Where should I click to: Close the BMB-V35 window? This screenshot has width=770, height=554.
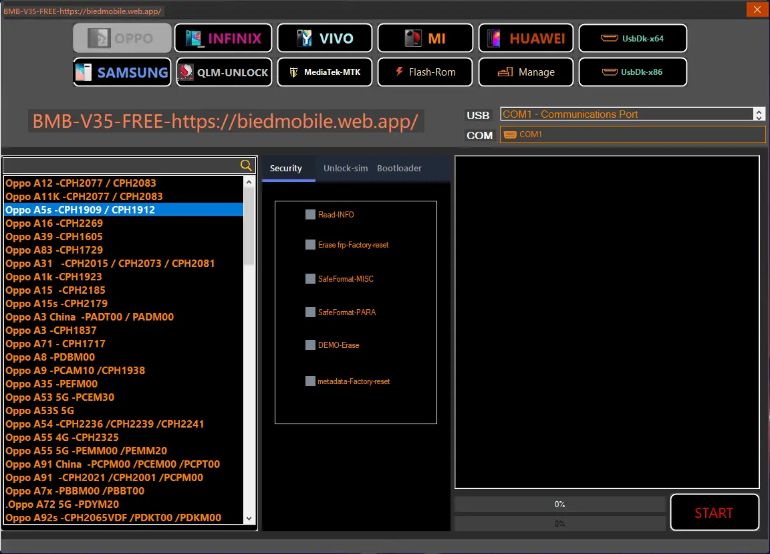757,9
